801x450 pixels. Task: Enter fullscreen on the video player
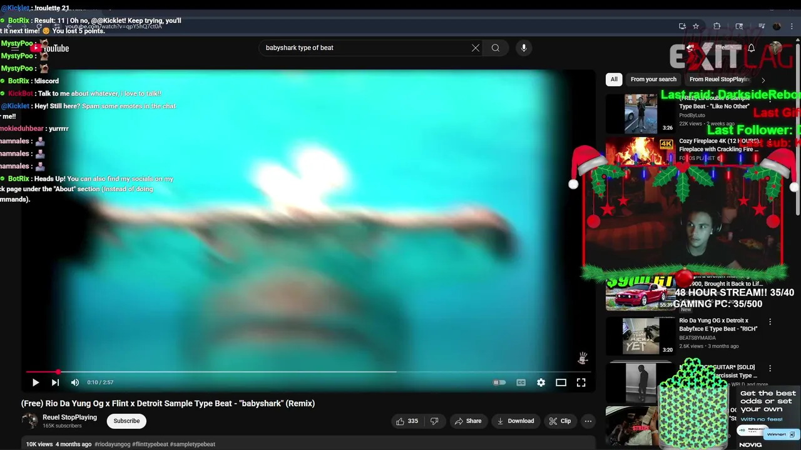click(x=581, y=382)
